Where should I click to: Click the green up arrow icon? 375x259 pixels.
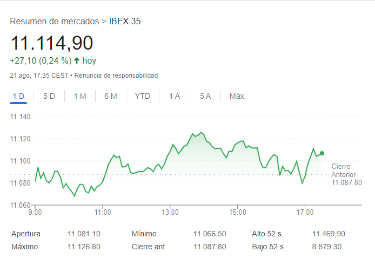77,60
